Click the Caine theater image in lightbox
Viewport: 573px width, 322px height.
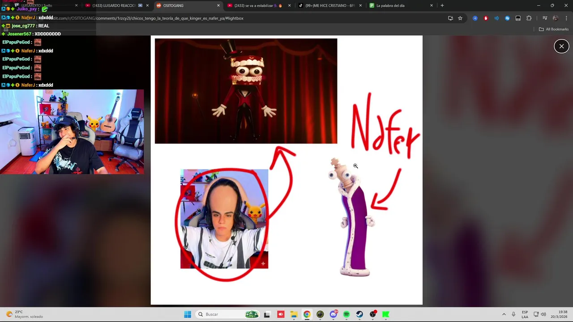pyautogui.click(x=246, y=91)
